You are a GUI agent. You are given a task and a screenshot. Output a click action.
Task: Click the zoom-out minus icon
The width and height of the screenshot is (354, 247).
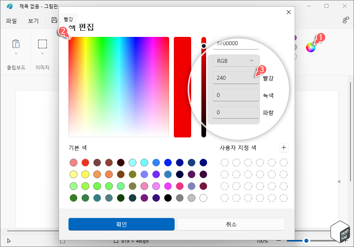[279, 241]
